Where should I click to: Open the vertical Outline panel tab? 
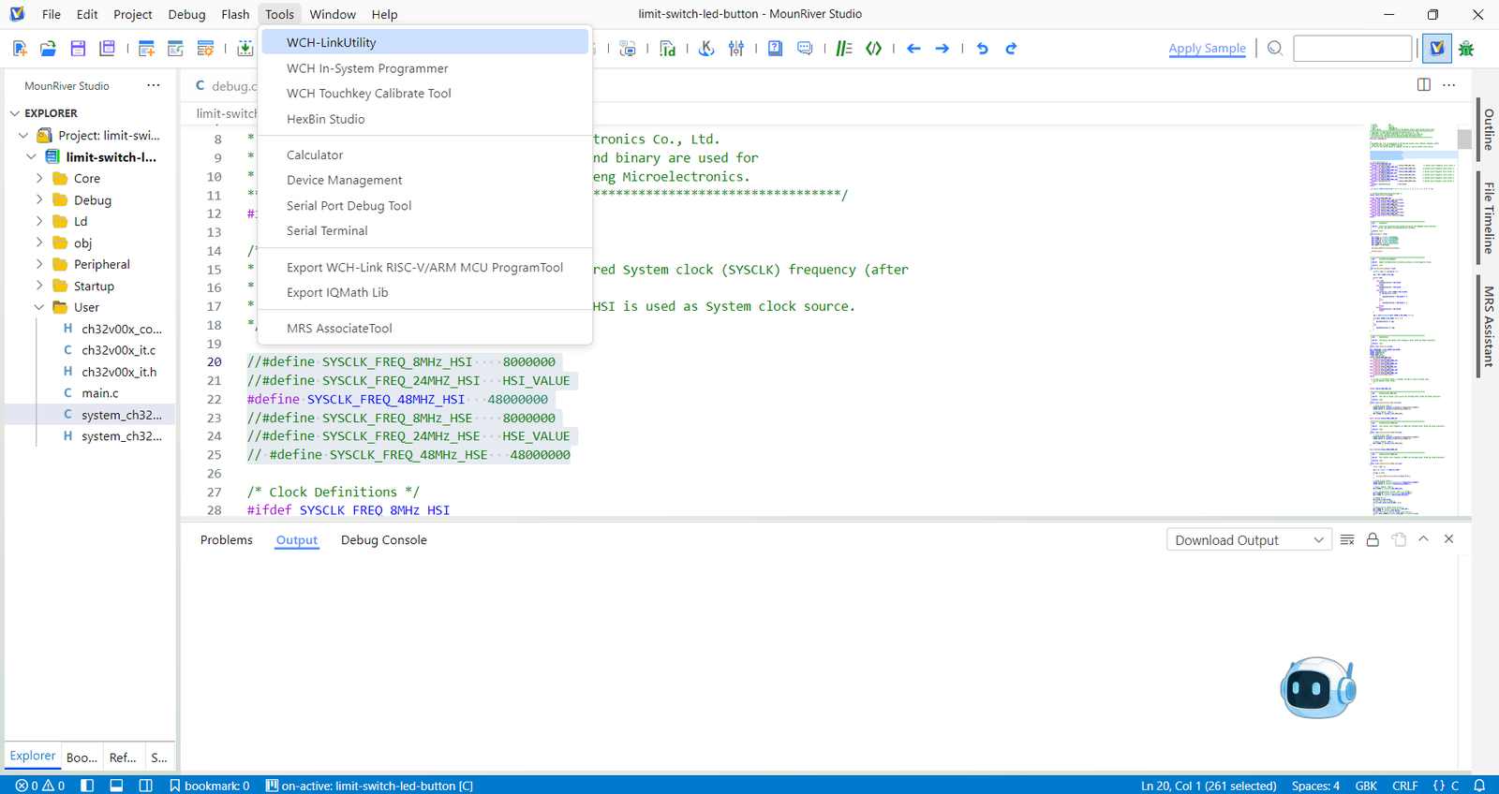pos(1488,129)
